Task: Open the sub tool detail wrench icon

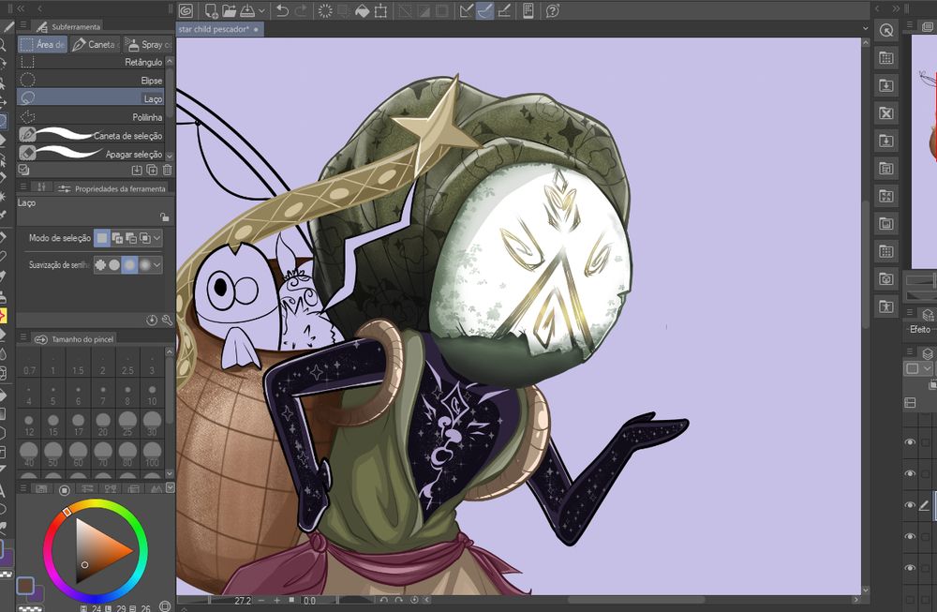Action: [167, 321]
